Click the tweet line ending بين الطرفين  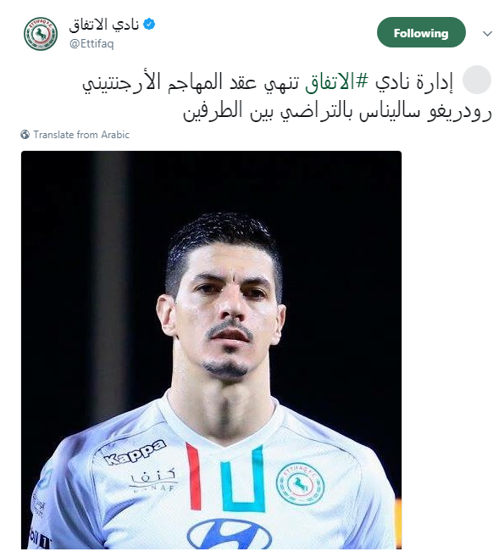coord(337,110)
